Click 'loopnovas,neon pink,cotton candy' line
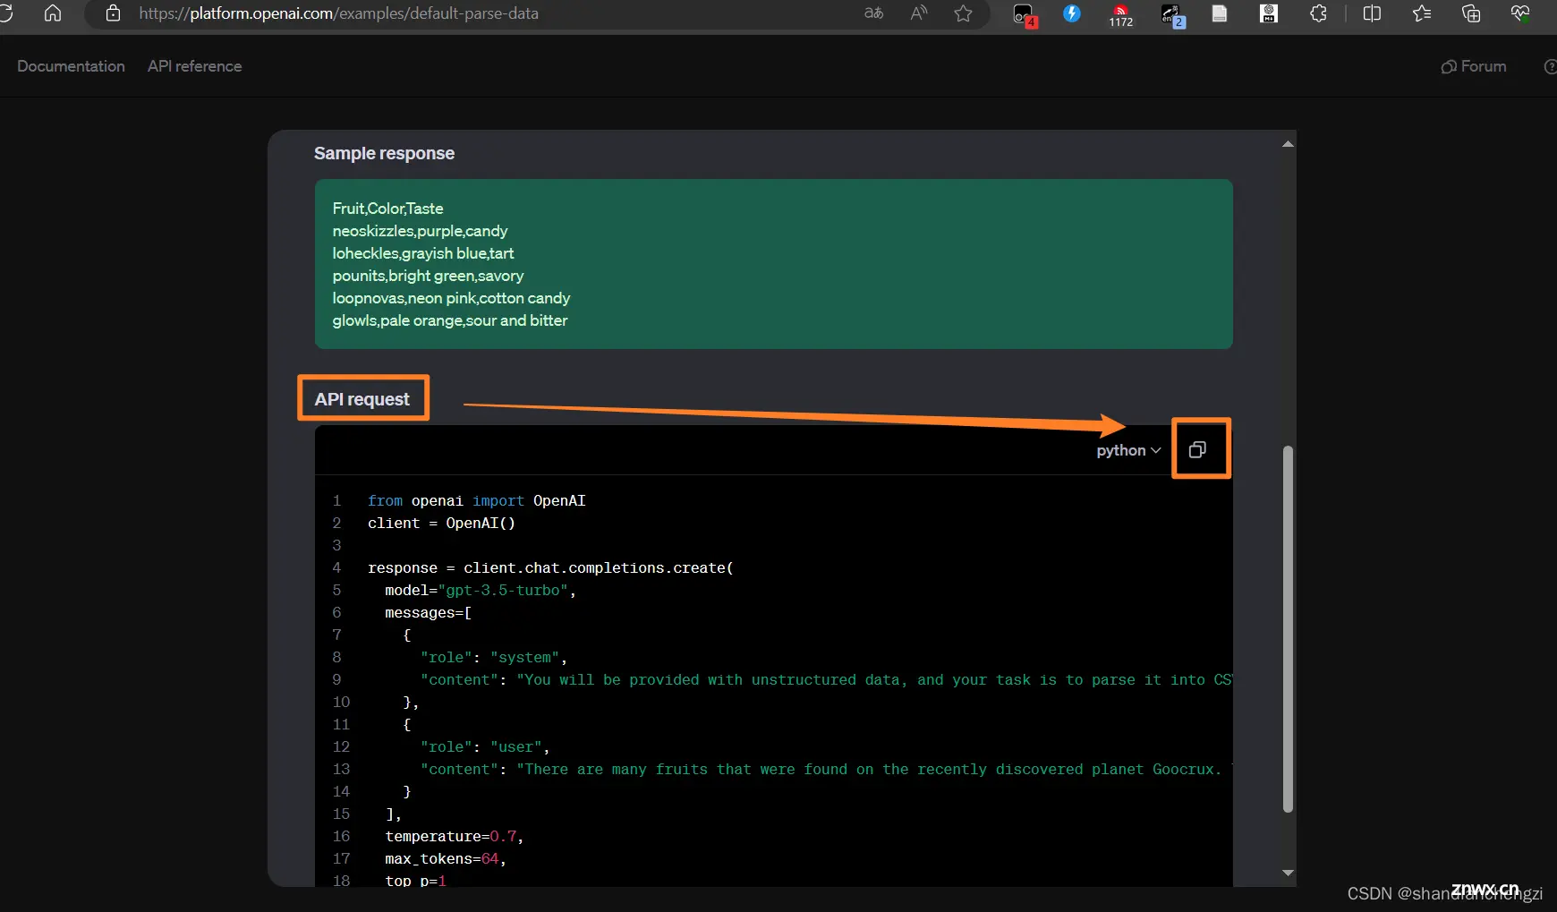This screenshot has height=912, width=1557. [451, 298]
